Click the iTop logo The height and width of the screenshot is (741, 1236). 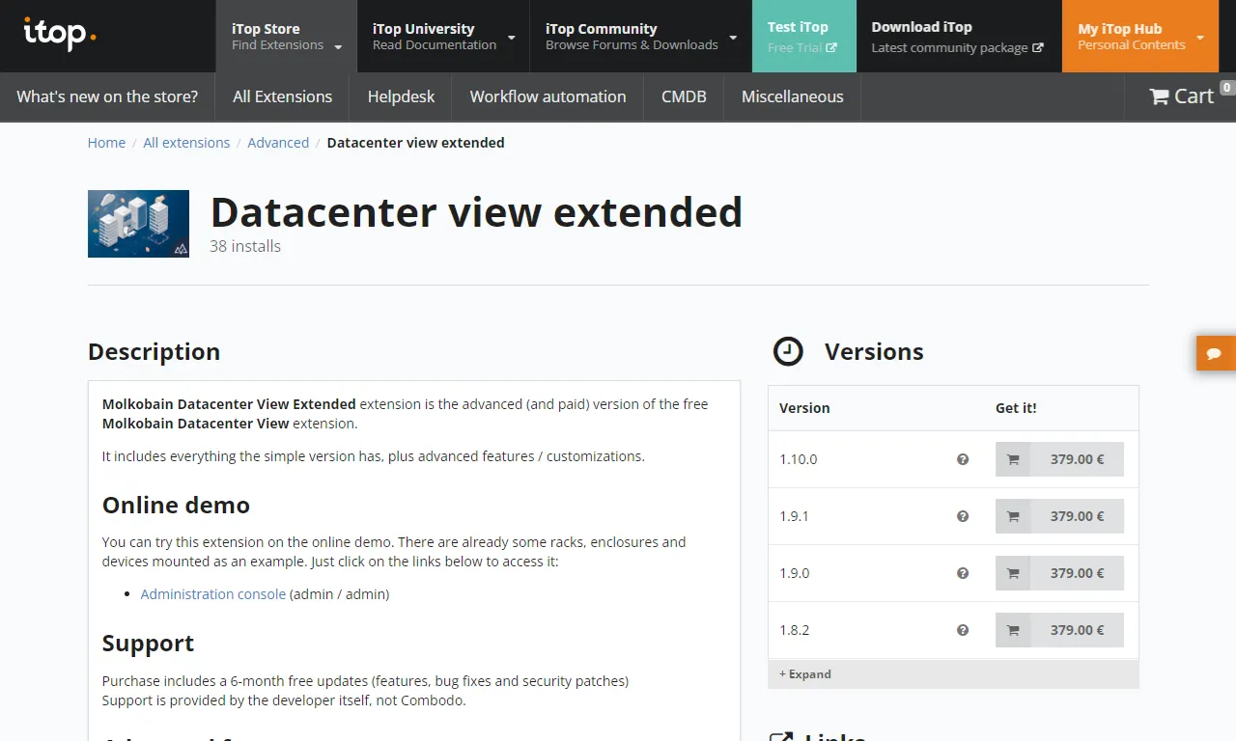coord(60,34)
